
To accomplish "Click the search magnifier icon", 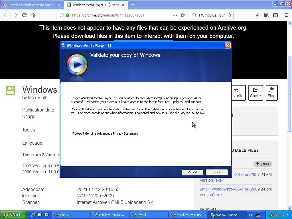I will (194, 15).
